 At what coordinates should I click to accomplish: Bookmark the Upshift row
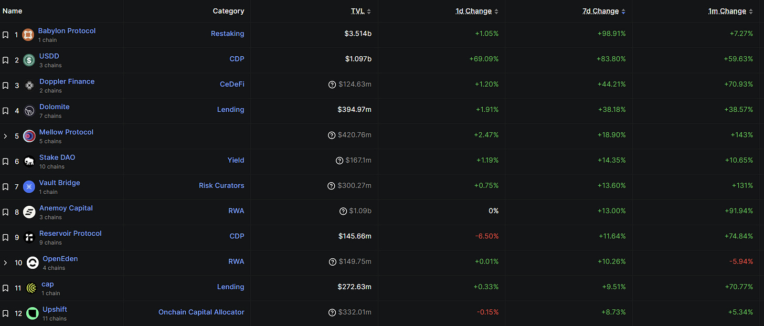click(5, 313)
